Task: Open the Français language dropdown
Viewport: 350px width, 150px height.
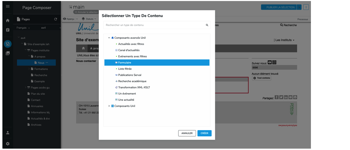Action: [23, 28]
